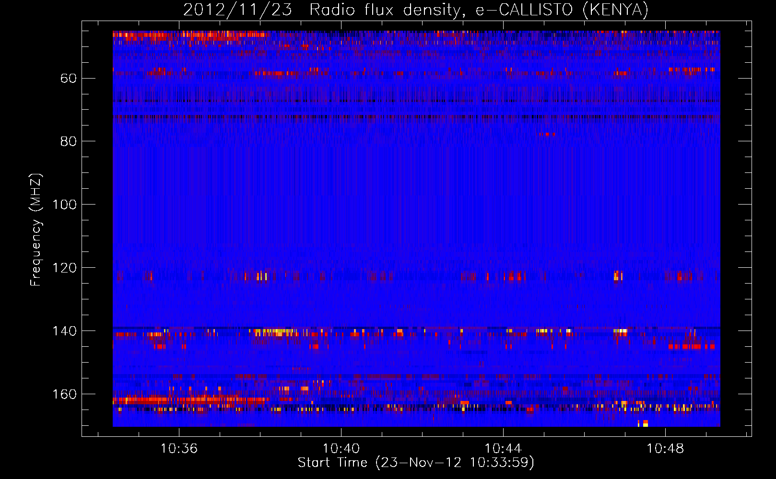Click the '10:48' time tick label
Screen dimensions: 776x479
(x=665, y=449)
